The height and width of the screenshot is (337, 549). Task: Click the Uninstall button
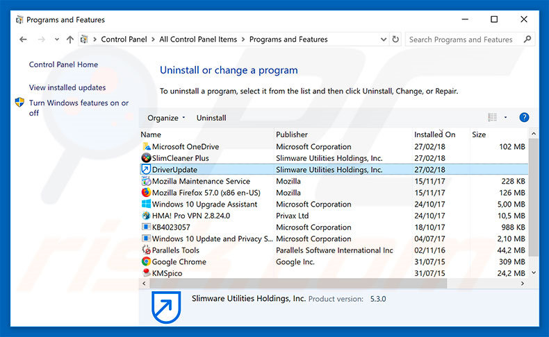(x=211, y=118)
